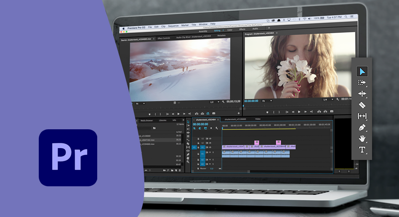Solo audio track A1
The width and height of the screenshot is (399, 217).
tap(213, 152)
